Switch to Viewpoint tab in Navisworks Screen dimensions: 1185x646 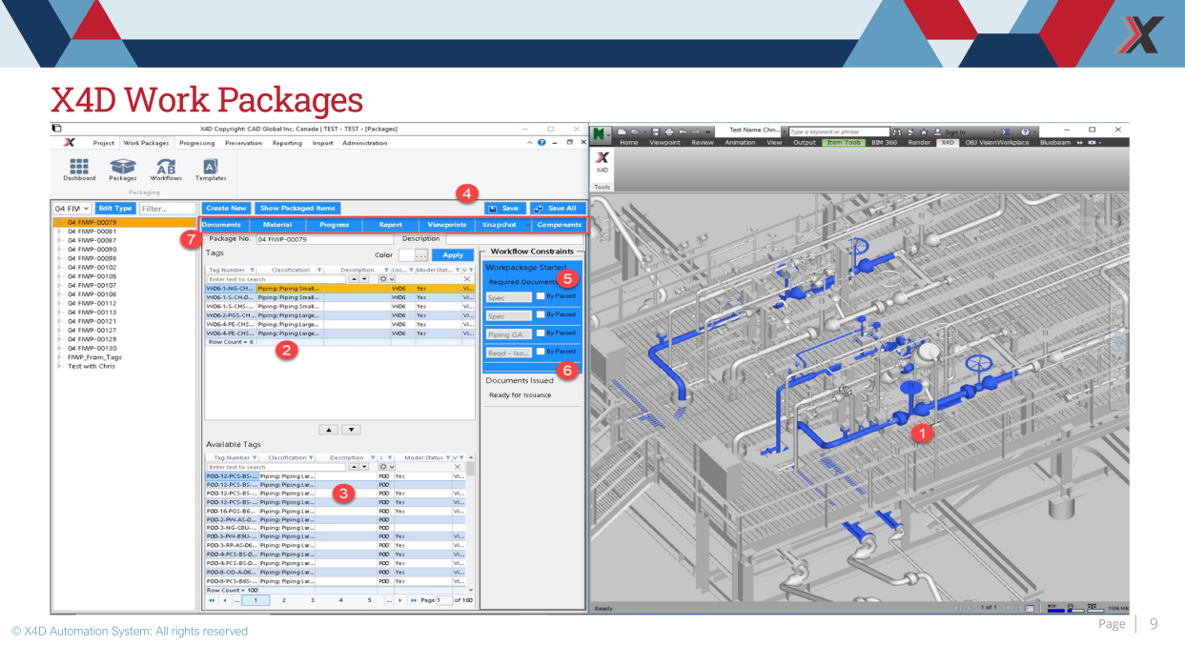click(x=664, y=142)
